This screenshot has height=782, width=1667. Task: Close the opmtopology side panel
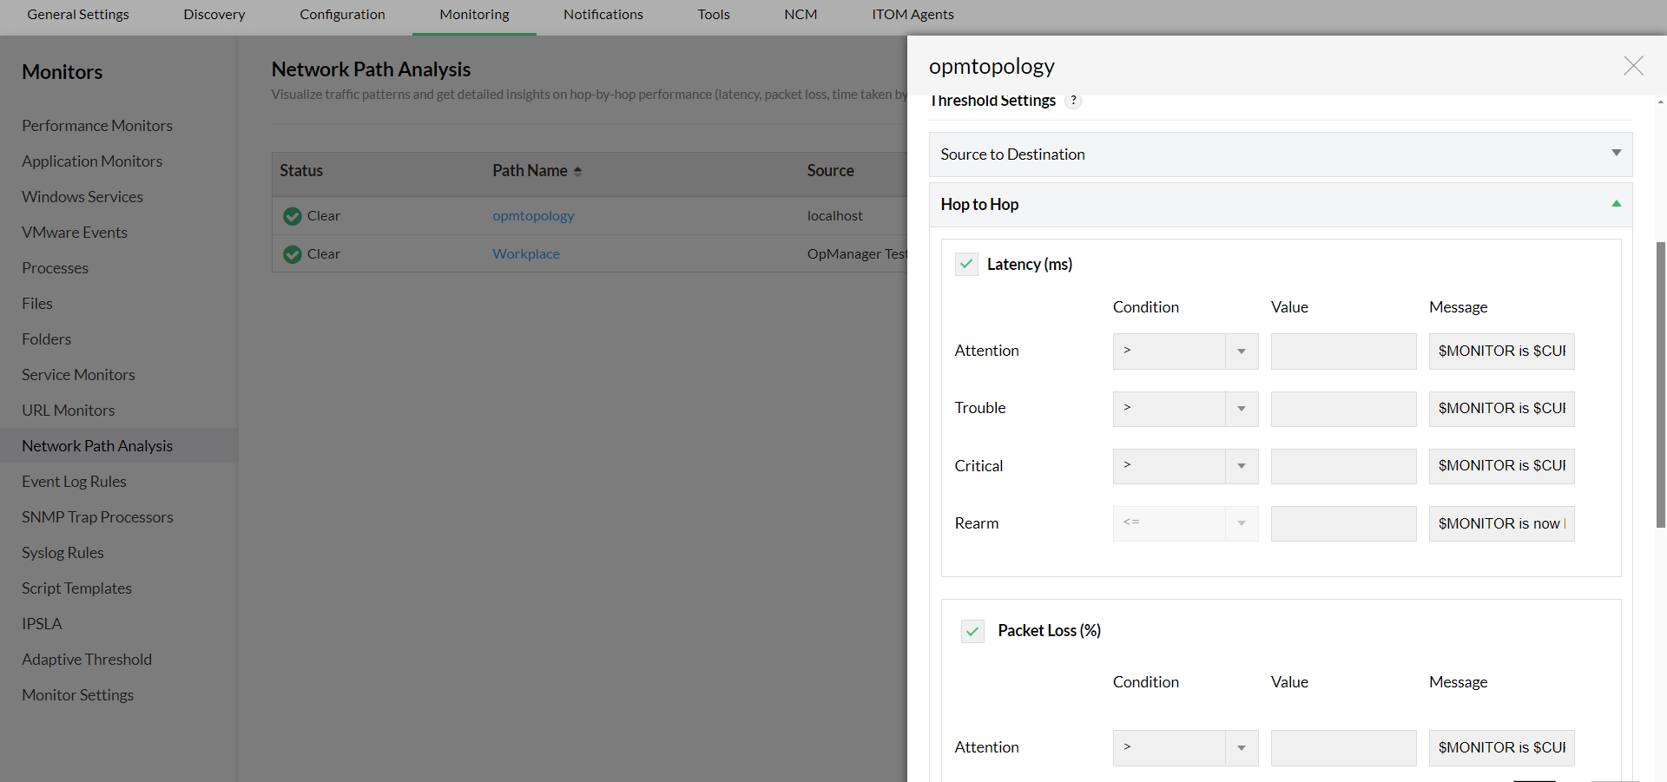1633,66
